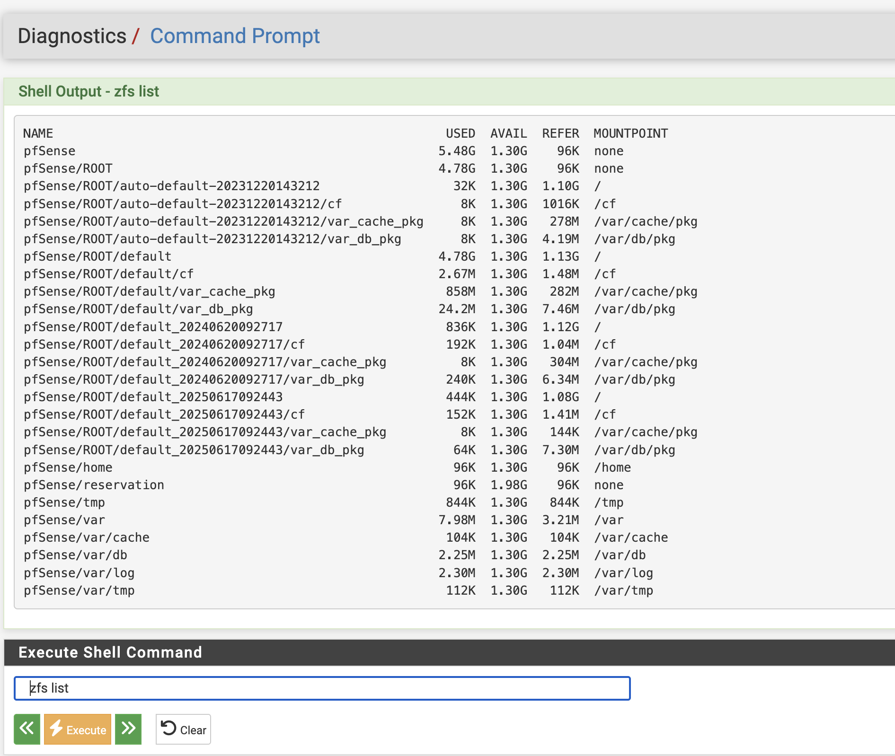The height and width of the screenshot is (756, 895).
Task: Select the 304M refer value
Action: pos(564,362)
